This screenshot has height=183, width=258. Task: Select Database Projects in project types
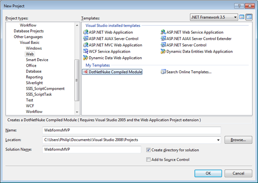(x=29, y=31)
